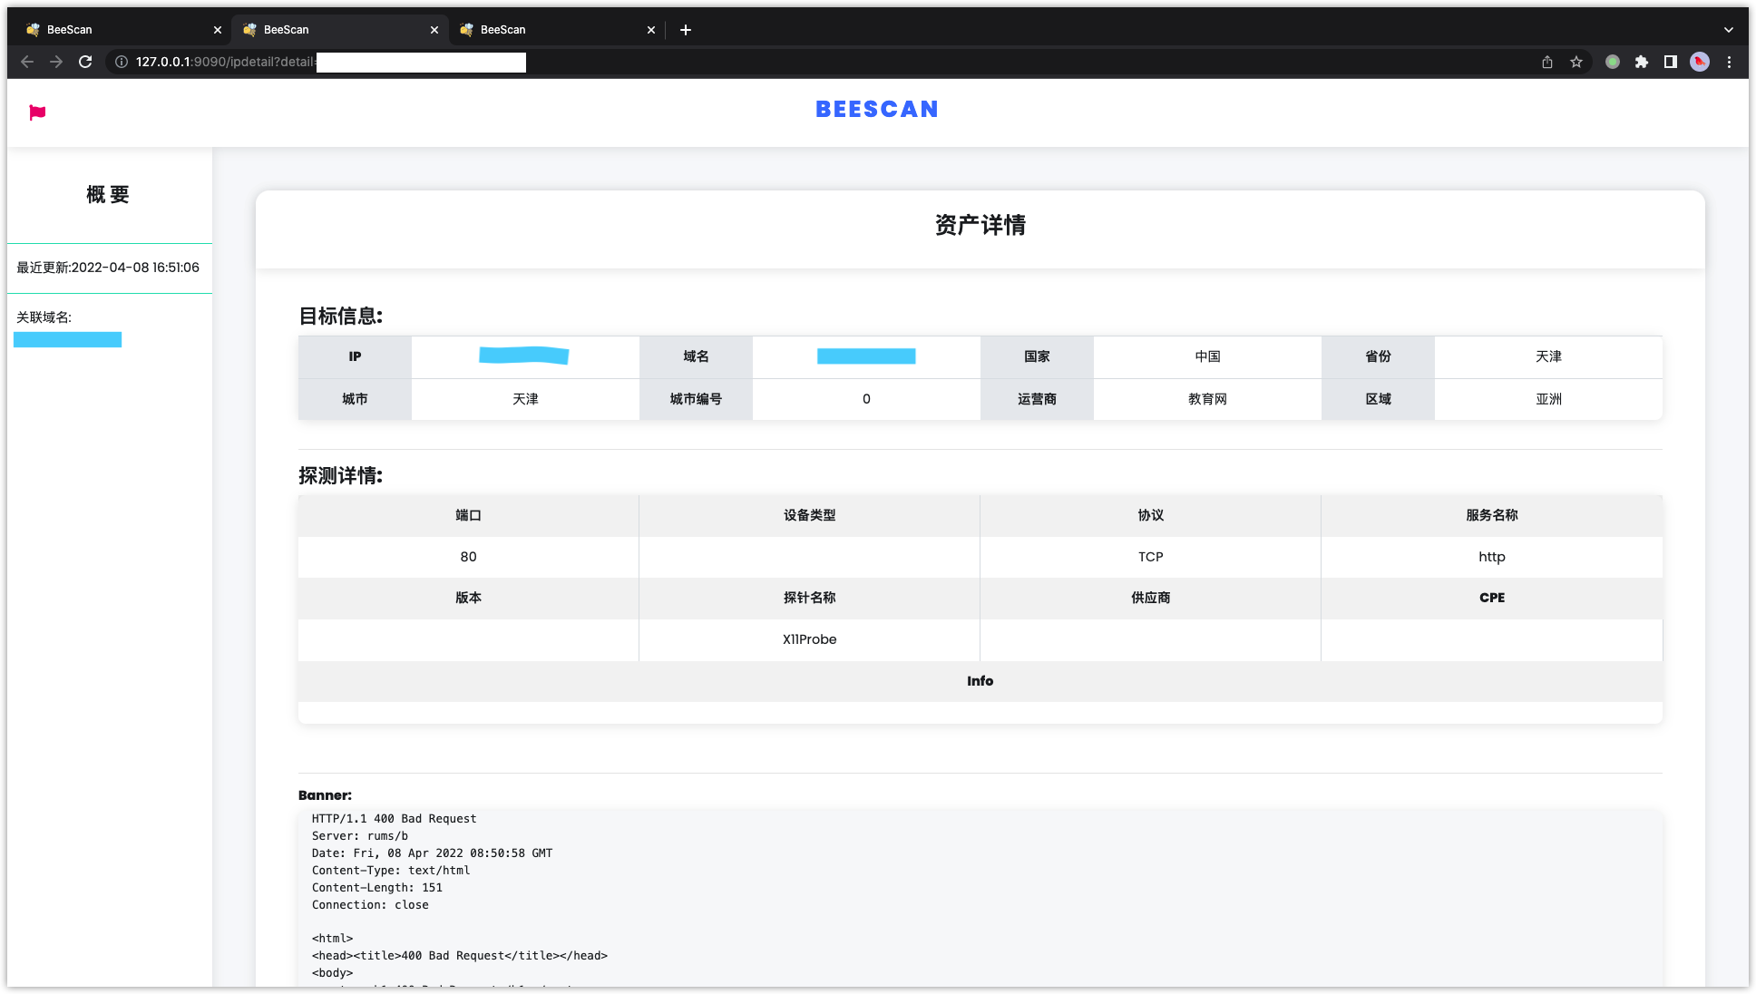Open Chrome three-dot menu

coord(1729,62)
